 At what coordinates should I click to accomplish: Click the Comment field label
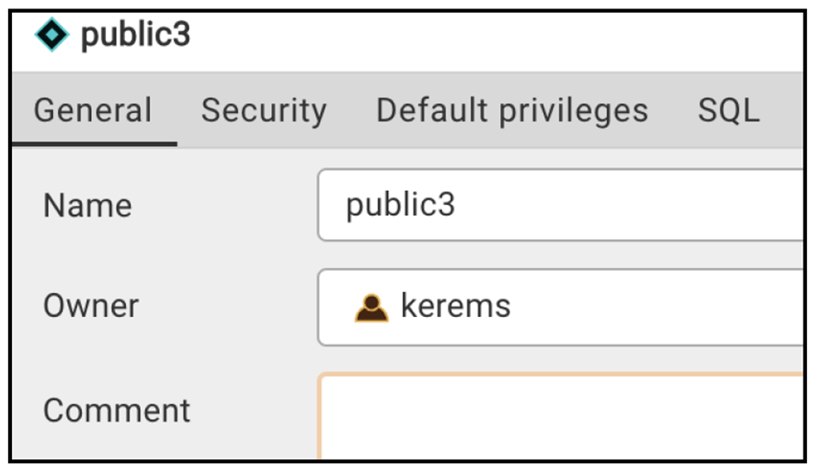point(117,411)
